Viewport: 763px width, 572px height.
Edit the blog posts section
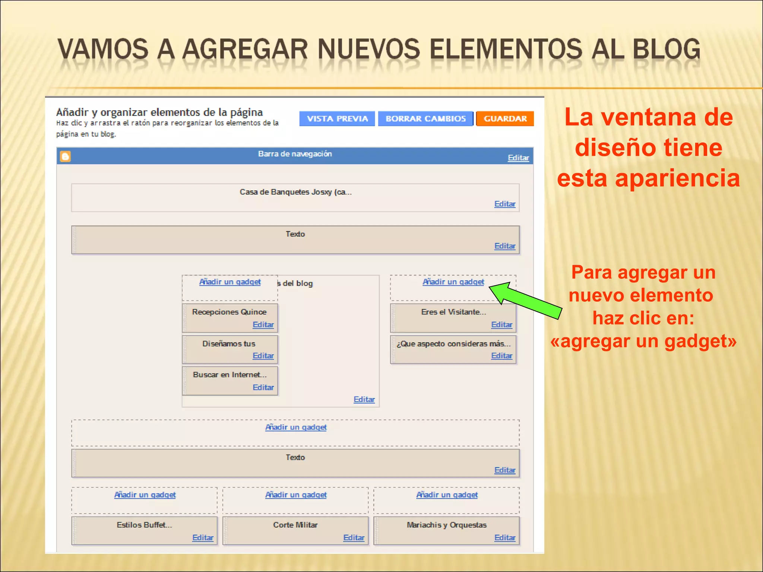point(364,400)
